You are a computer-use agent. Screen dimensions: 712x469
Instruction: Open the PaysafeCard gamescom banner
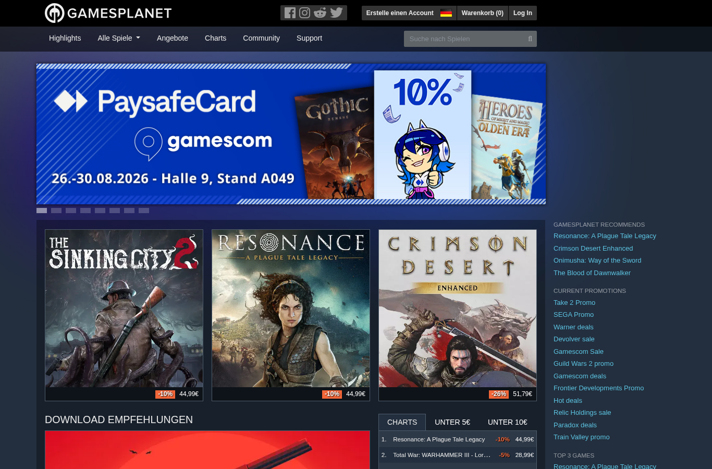(291, 134)
